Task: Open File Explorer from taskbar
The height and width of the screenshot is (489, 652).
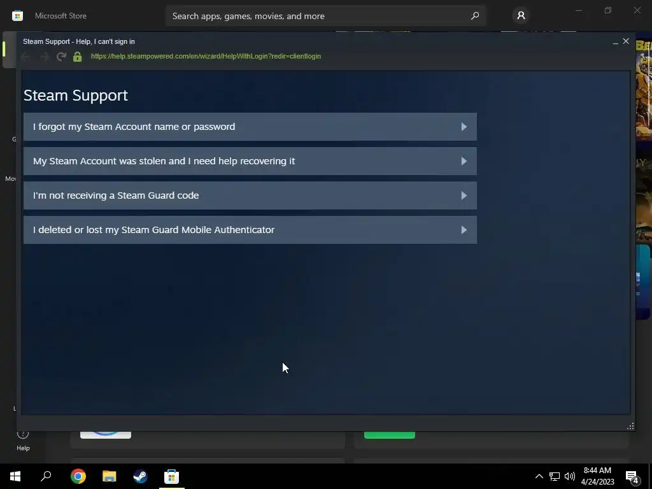Action: pyautogui.click(x=110, y=476)
